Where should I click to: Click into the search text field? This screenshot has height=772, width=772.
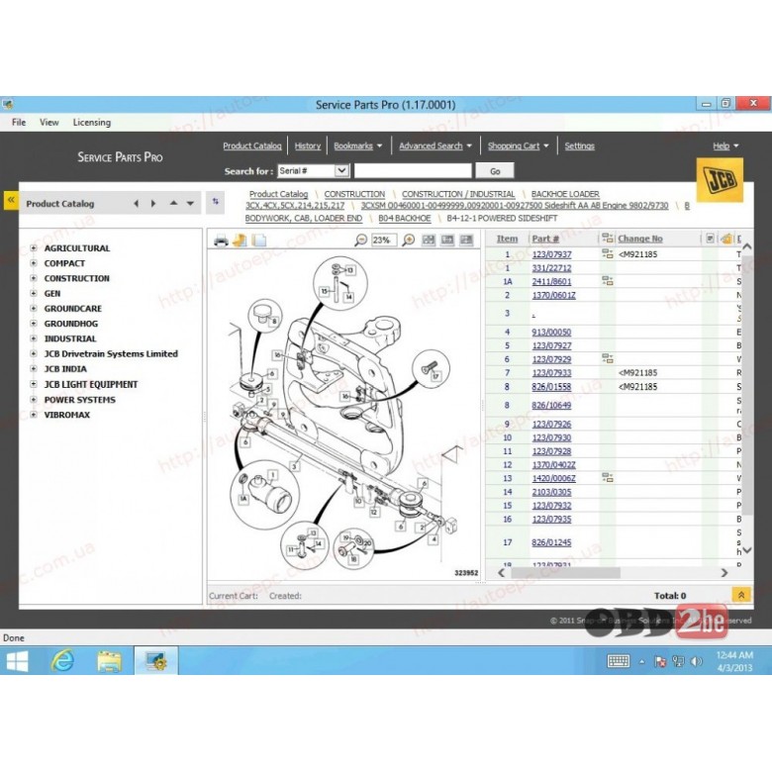point(413,171)
